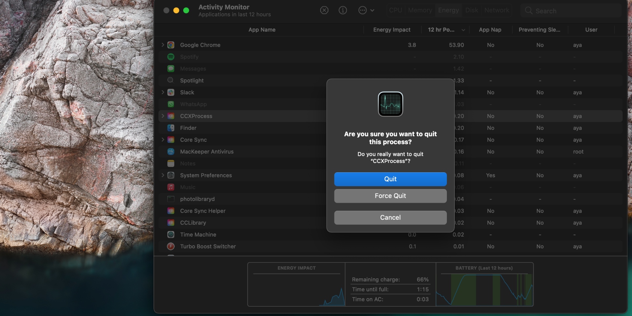Click the System Preferences App Nap Yes
This screenshot has width=632, height=316.
point(490,175)
